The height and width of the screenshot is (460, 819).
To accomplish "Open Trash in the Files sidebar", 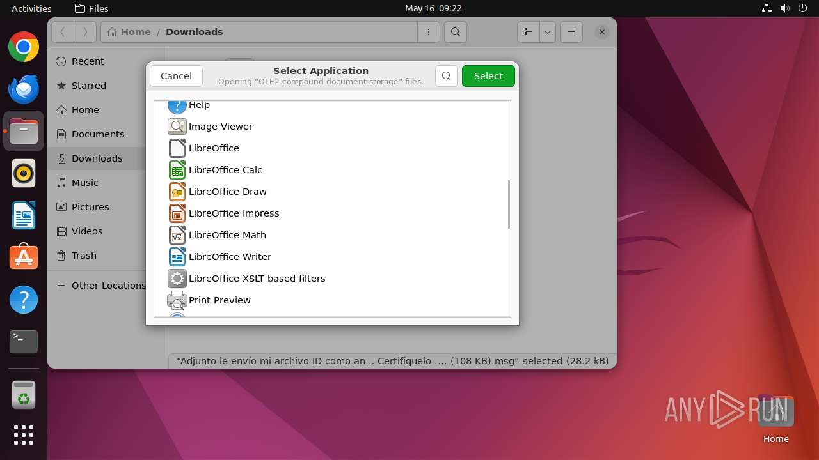I will (97, 256).
